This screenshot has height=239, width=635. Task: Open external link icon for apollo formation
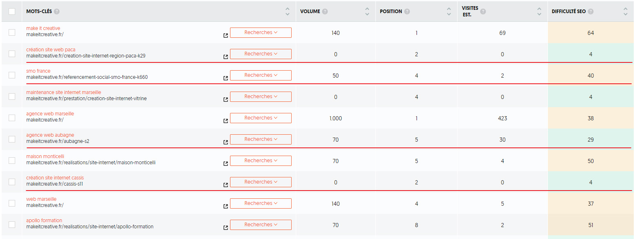(x=225, y=228)
